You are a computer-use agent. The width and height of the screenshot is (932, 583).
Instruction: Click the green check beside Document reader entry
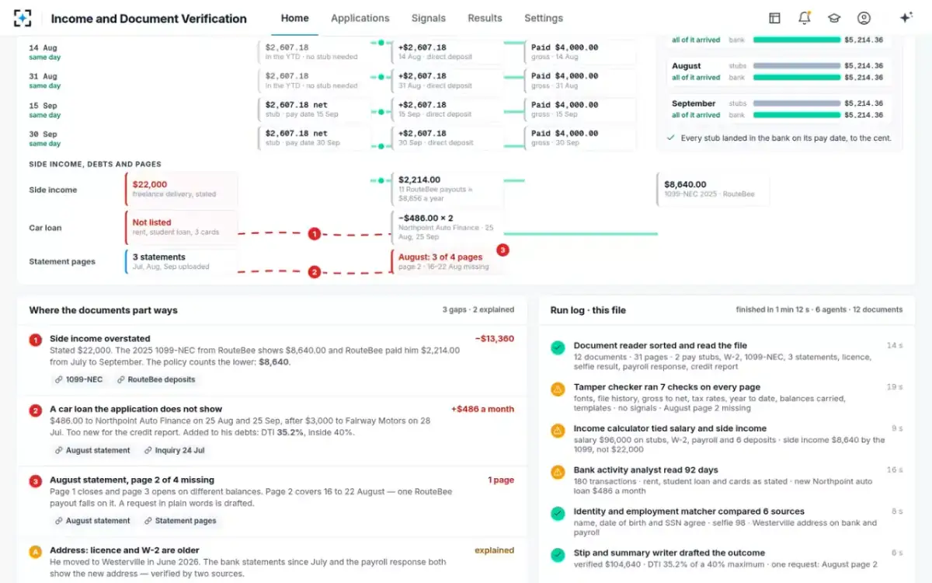coord(558,347)
